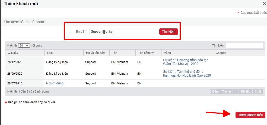This screenshot has height=125, width=267.
Task: Click the Kế tiếp pagination button
Action: point(246,91)
